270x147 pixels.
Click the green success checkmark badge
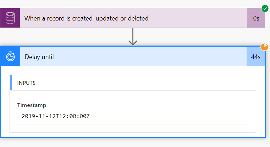click(x=265, y=8)
